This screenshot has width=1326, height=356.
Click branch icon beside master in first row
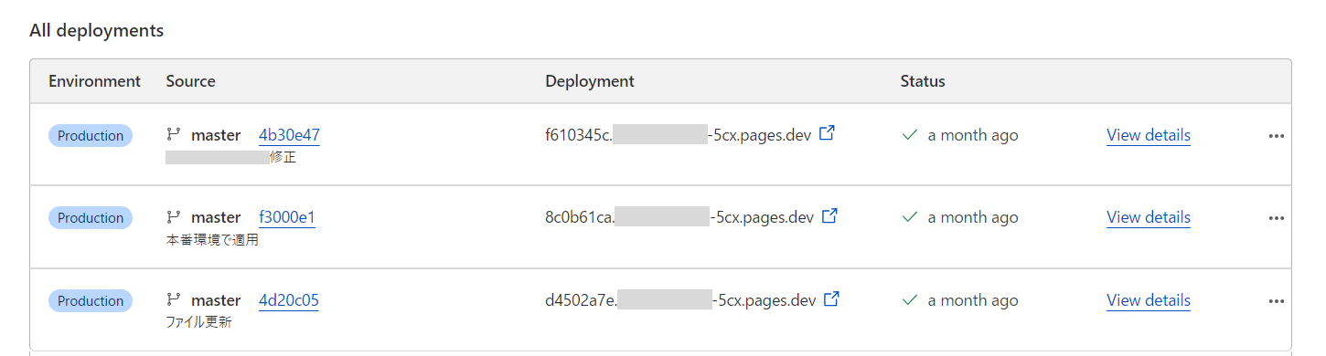(174, 135)
